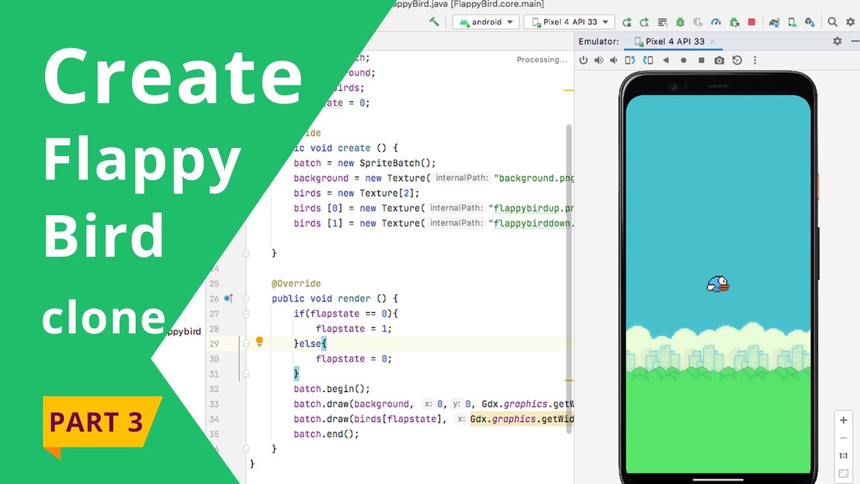Take an emulator screenshot with camera icon
860x484 pixels.
(719, 60)
